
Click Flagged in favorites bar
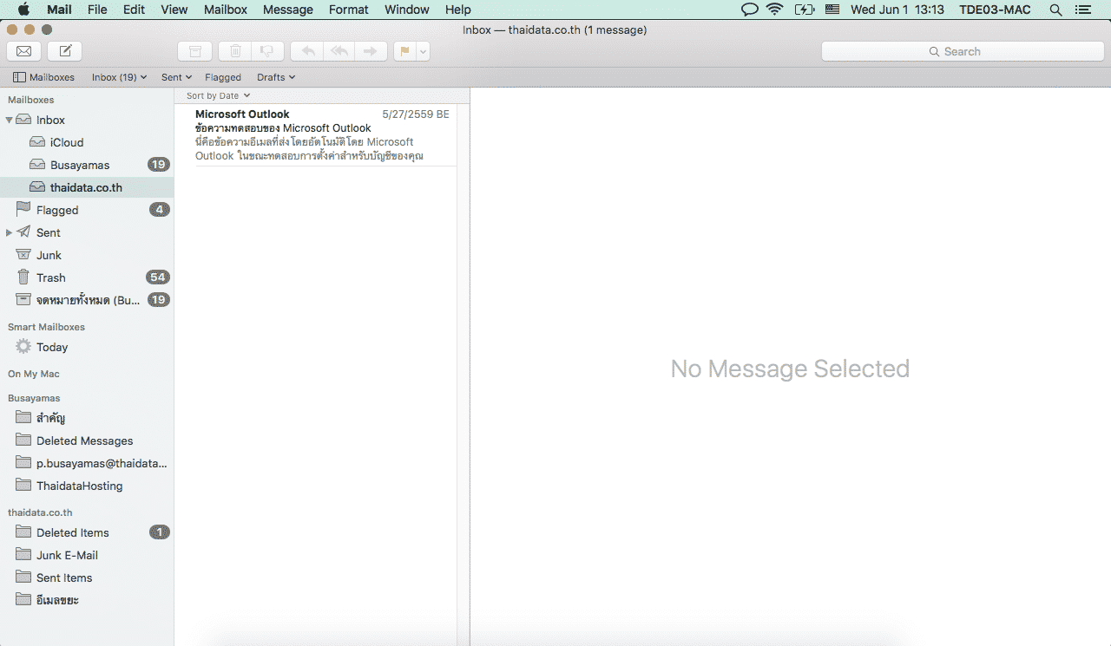point(223,77)
